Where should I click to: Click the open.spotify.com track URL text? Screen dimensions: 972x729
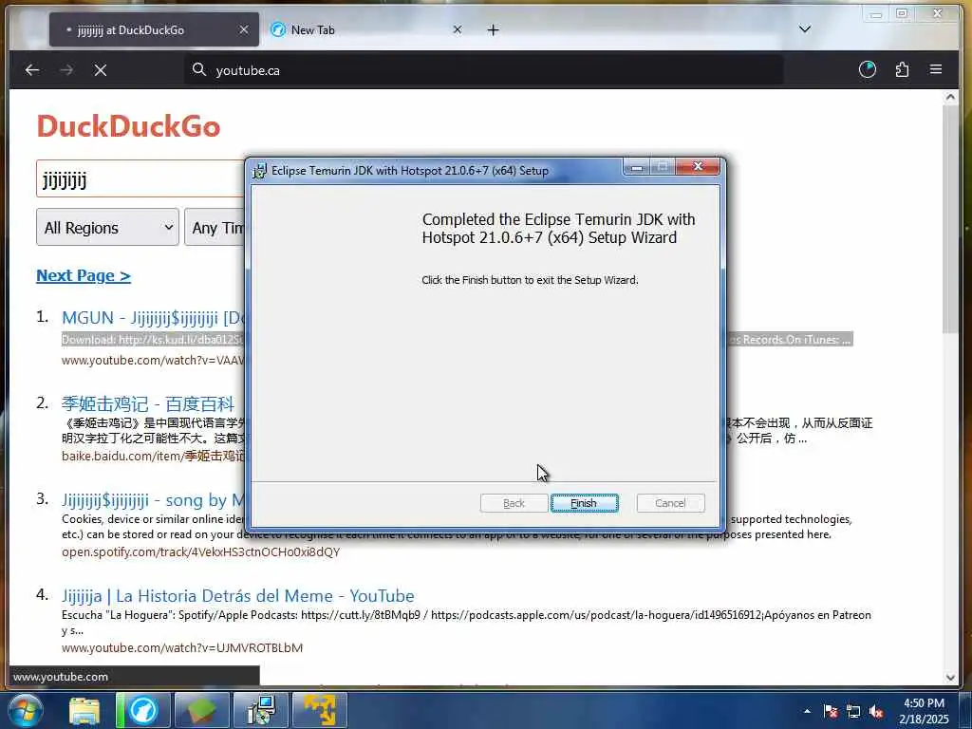pos(201,551)
